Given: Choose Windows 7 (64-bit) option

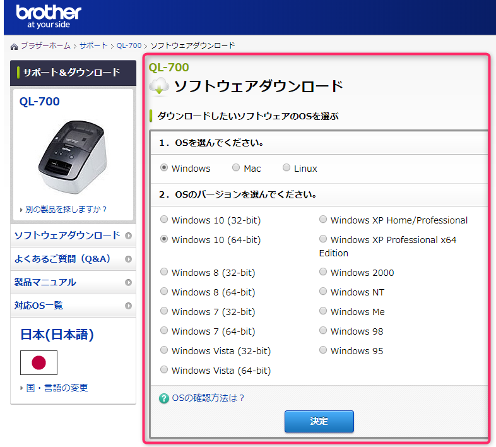Looking at the screenshot, I should tap(165, 331).
